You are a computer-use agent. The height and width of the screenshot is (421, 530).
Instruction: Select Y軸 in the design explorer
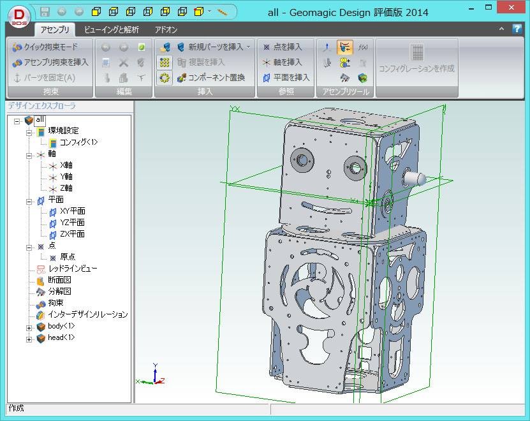click(66, 177)
